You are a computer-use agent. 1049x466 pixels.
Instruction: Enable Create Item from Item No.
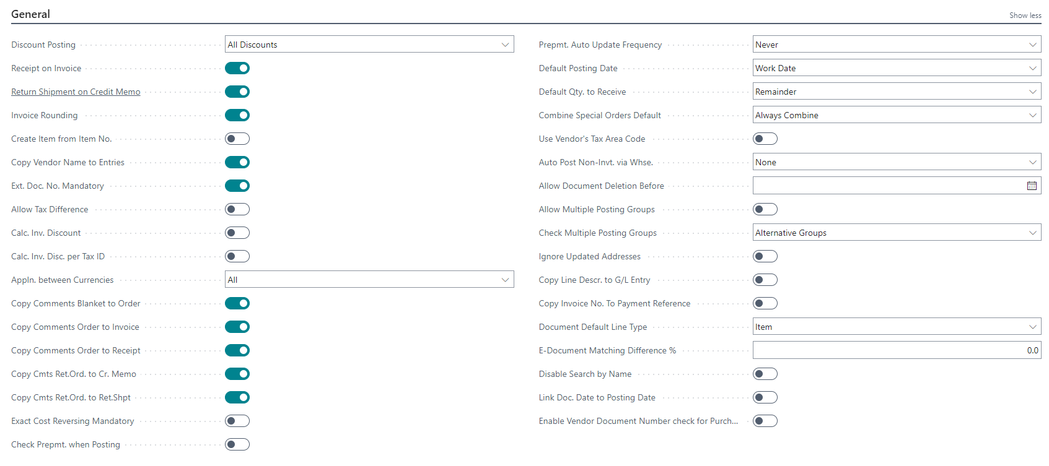pos(237,139)
